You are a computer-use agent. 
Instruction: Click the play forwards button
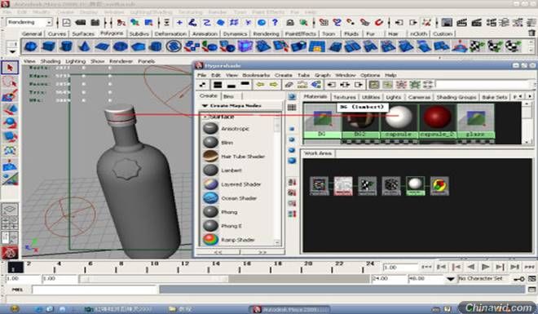pos(486,267)
